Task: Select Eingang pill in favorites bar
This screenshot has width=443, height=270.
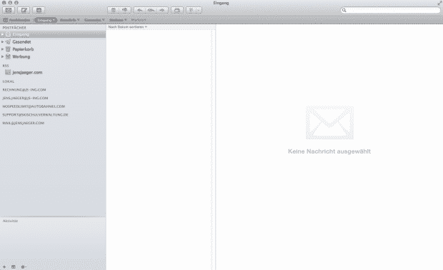Action: pos(46,20)
